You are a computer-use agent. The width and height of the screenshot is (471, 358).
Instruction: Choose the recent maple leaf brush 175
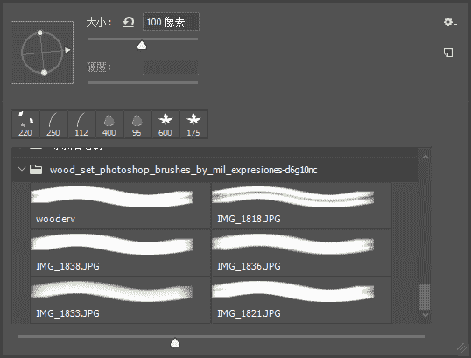(193, 124)
